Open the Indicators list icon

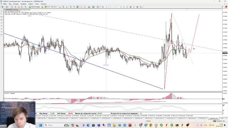pos(89,7)
